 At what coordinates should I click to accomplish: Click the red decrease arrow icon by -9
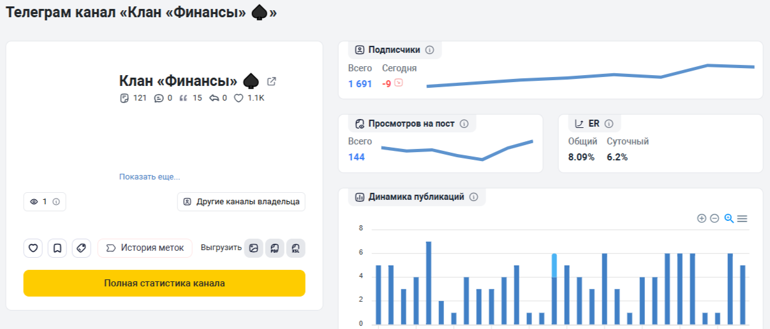click(x=399, y=83)
